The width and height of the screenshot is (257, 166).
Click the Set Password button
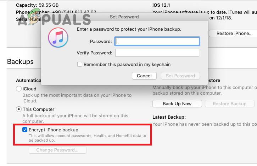point(180,76)
